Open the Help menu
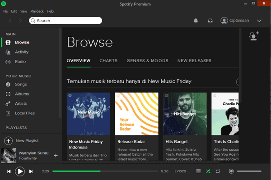 (x=50, y=11)
